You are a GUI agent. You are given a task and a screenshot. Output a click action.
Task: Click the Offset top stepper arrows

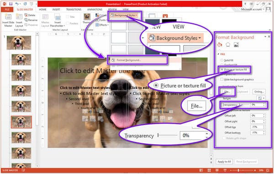click(263, 127)
